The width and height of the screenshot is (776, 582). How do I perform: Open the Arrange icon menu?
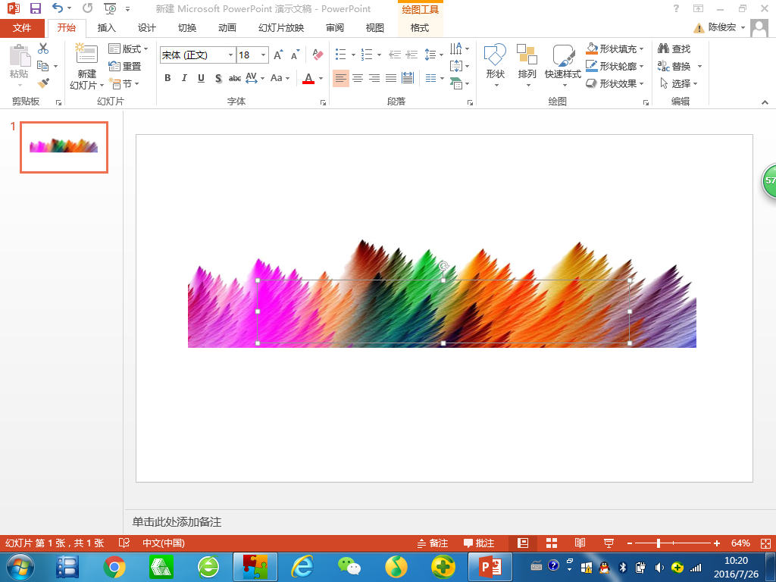[x=527, y=55]
